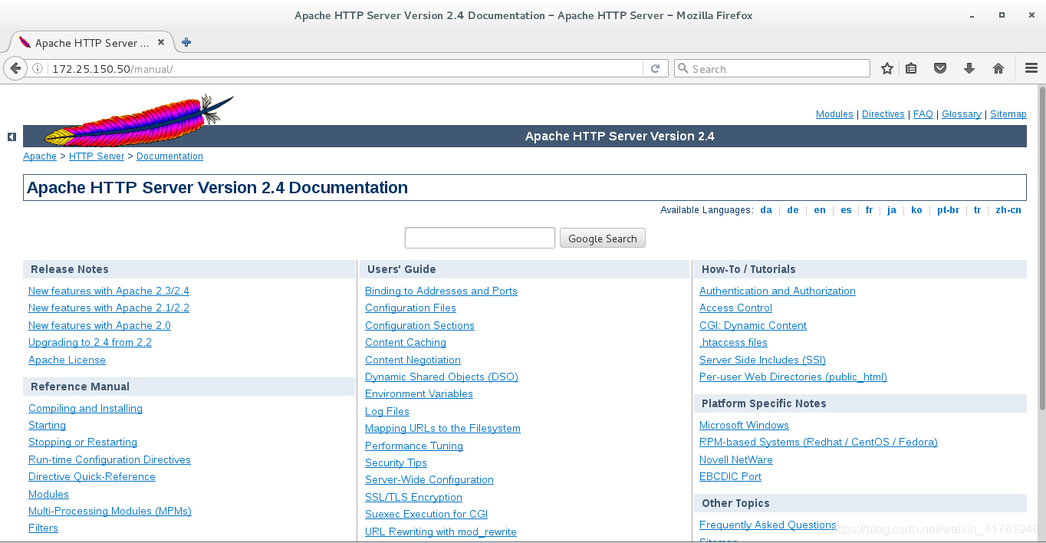This screenshot has width=1046, height=543.
Task: Open the Configuration Files link
Action: click(x=410, y=308)
